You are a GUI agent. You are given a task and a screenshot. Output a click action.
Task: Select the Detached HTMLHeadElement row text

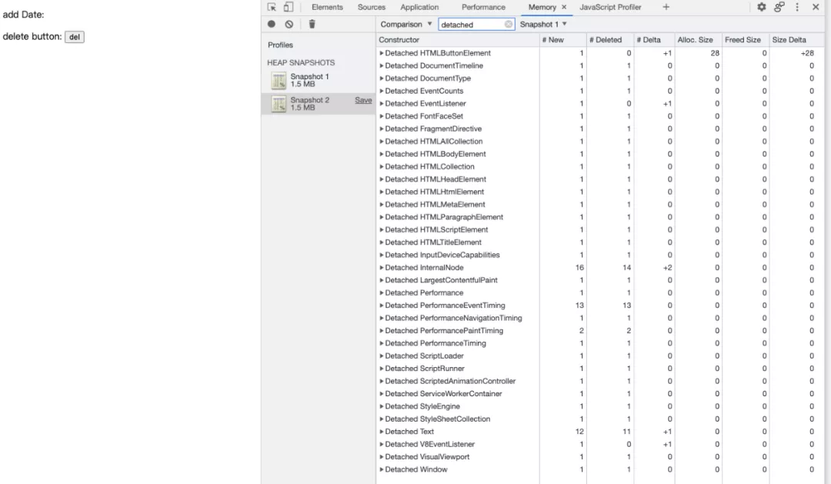point(435,179)
